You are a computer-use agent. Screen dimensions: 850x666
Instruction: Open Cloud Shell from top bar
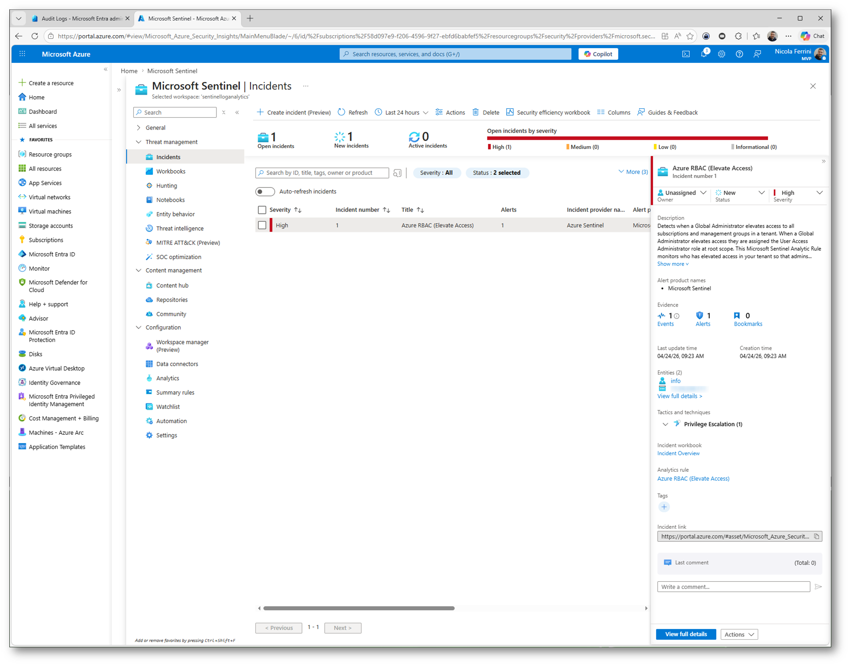[686, 54]
